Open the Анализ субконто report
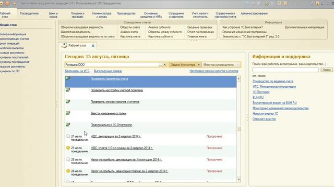This screenshot has width=334, height=187. [x=159, y=27]
